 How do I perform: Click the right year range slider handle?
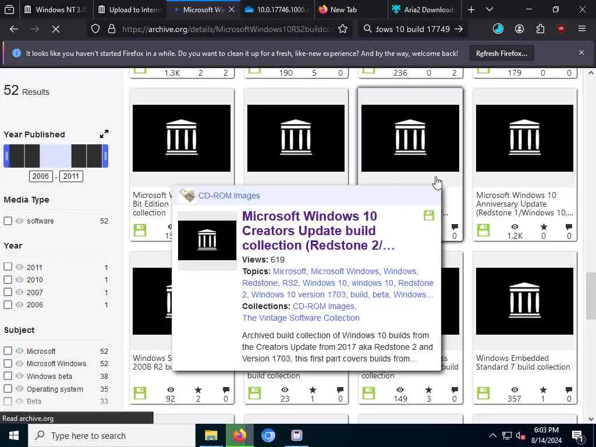(x=105, y=156)
